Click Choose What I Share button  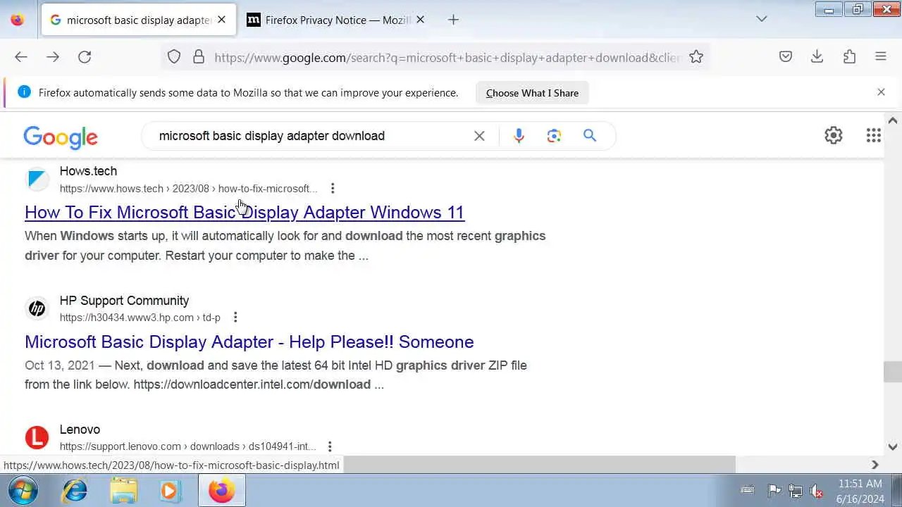tap(532, 93)
